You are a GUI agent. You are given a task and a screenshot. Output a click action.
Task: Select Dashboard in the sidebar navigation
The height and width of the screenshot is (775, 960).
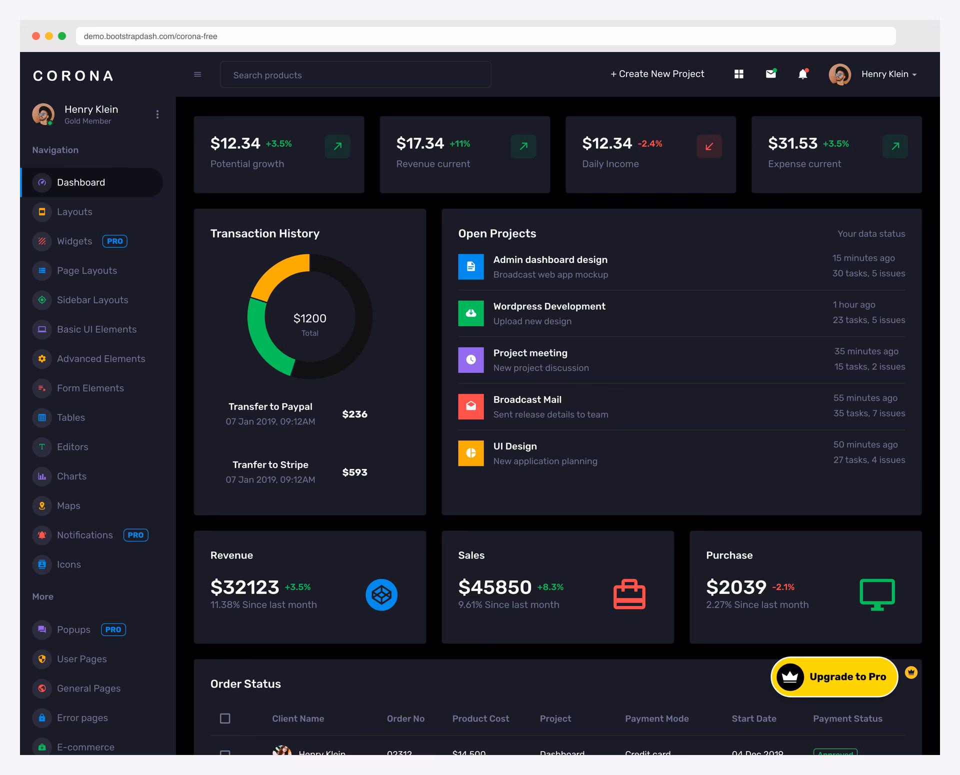(92, 182)
